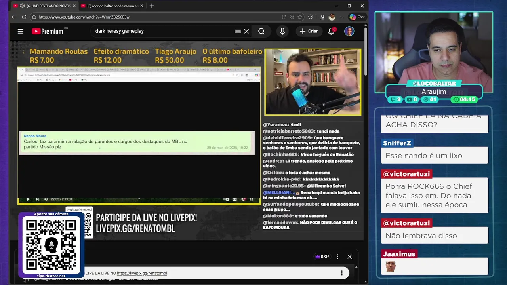Click the 0XP crown badge
507x285 pixels.
click(322, 256)
